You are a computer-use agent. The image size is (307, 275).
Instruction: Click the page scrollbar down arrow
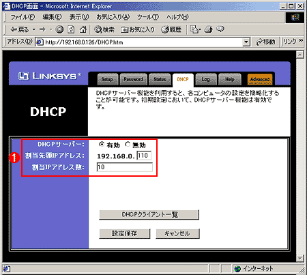coord(300,258)
